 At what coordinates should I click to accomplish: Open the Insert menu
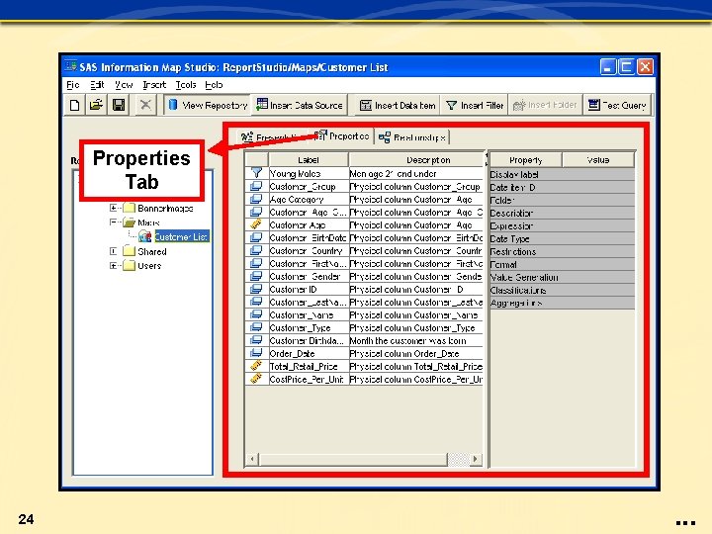[154, 85]
